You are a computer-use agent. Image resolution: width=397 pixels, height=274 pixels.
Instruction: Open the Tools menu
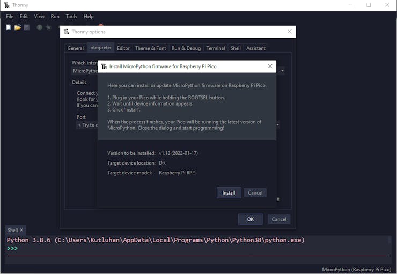71,17
